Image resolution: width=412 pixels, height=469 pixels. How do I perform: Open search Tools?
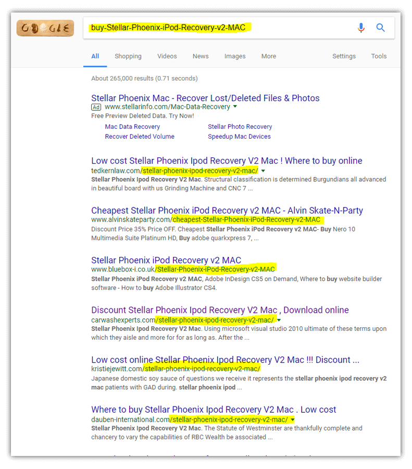click(379, 56)
